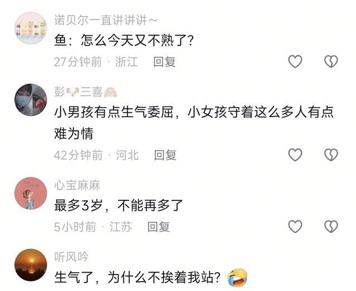Screen dimensions: 356x291
Task: Visit username 诺贝尔一直讲讲讲~
Action: 106,20
